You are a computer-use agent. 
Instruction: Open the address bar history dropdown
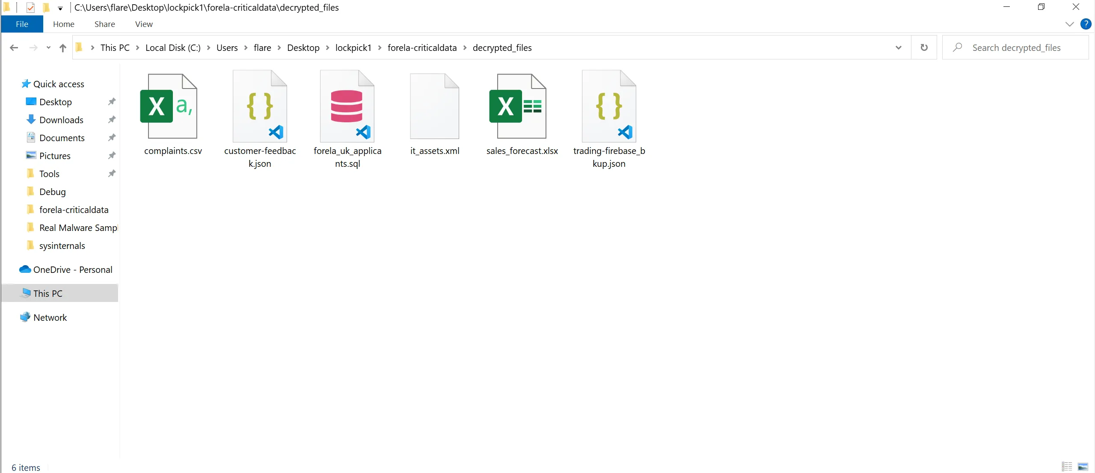(898, 47)
